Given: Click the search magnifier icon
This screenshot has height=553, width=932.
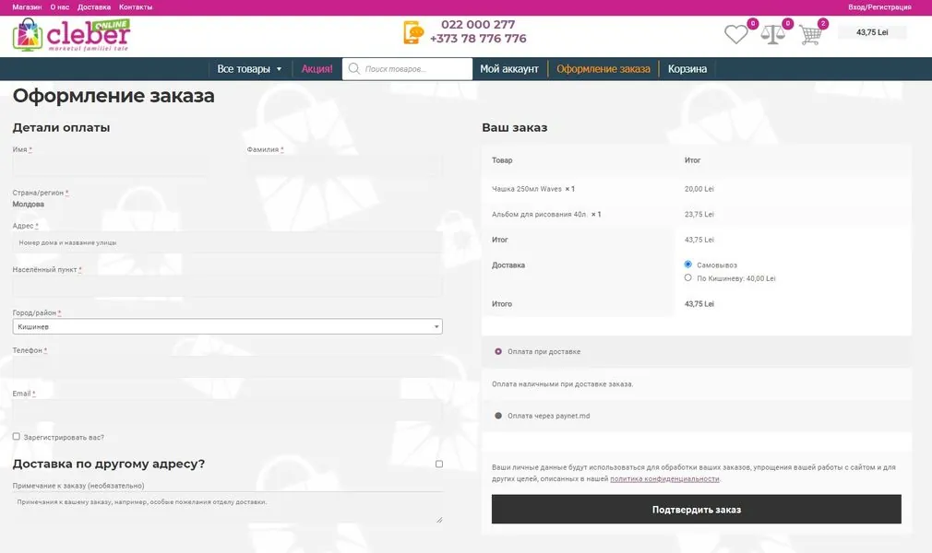Looking at the screenshot, I should click(353, 68).
